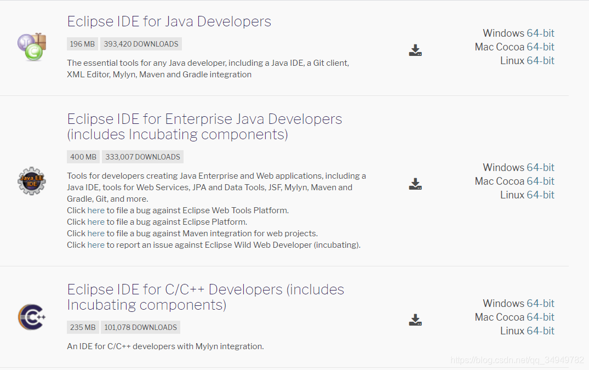
Task: Click here to file Eclipse Platform bug
Action: pos(95,221)
